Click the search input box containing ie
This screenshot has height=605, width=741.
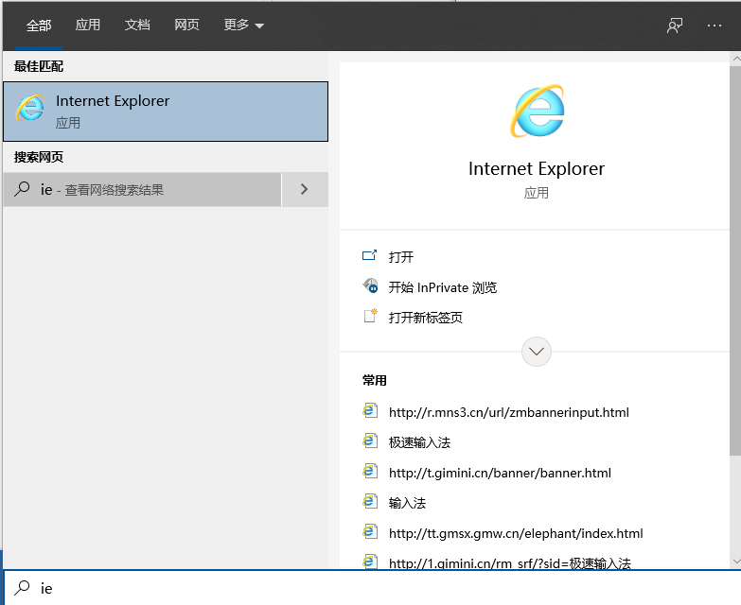point(379,588)
